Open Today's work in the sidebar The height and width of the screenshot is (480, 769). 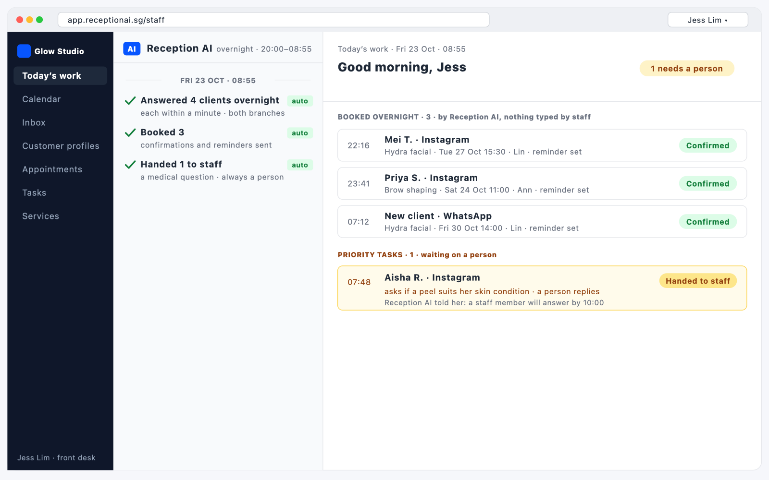[x=60, y=76]
